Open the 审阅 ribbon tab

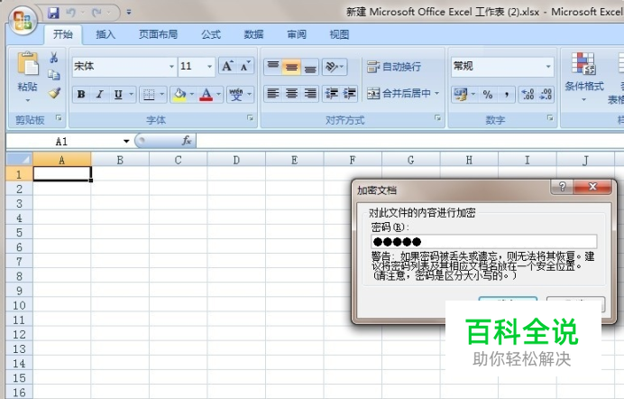click(297, 34)
